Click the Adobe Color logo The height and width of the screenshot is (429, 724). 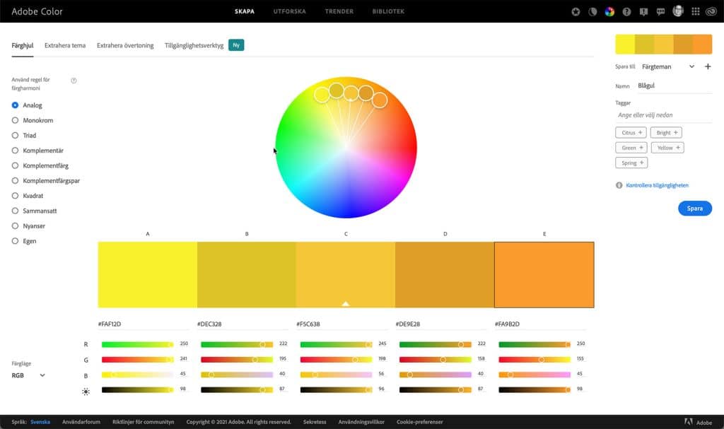pyautogui.click(x=37, y=11)
